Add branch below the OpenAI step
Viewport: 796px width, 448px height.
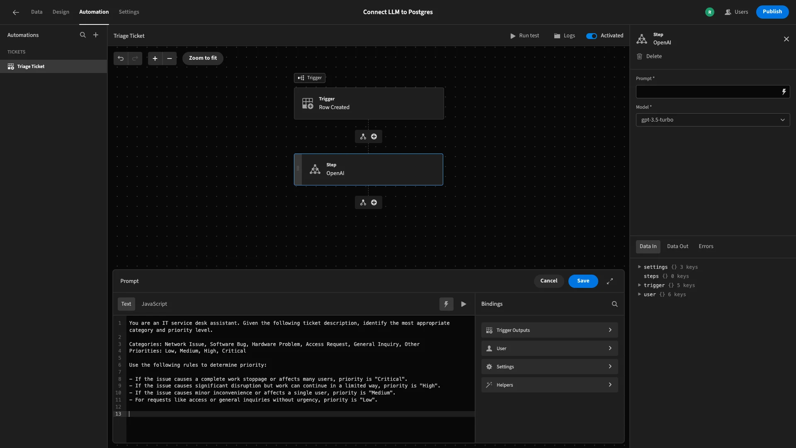pyautogui.click(x=363, y=202)
